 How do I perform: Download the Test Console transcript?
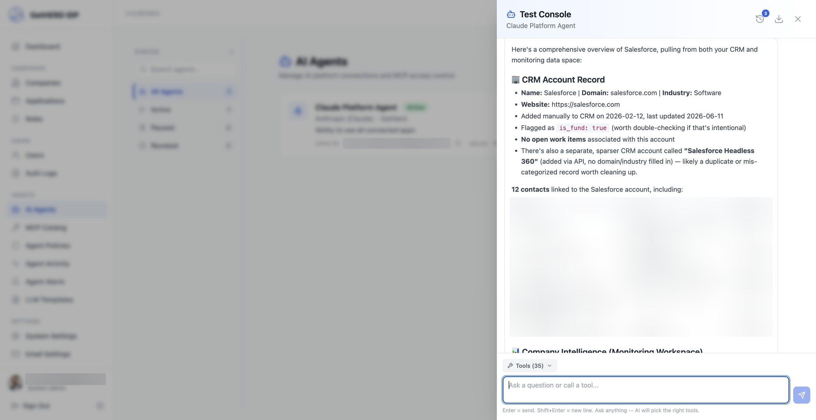click(779, 19)
